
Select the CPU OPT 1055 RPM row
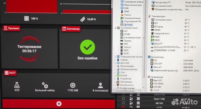172,64
